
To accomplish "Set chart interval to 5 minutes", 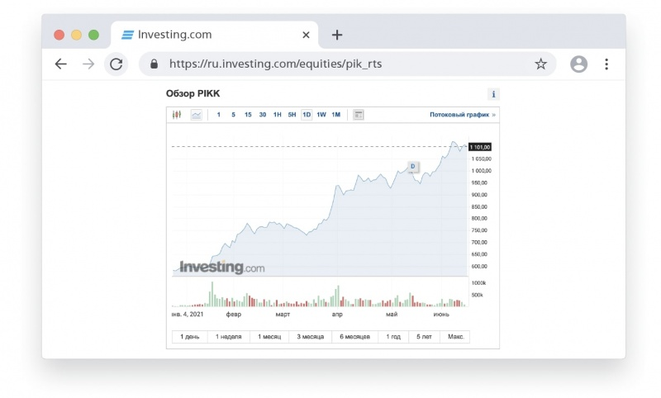I will [x=233, y=115].
